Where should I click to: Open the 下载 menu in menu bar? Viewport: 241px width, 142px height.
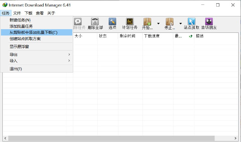tap(28, 13)
